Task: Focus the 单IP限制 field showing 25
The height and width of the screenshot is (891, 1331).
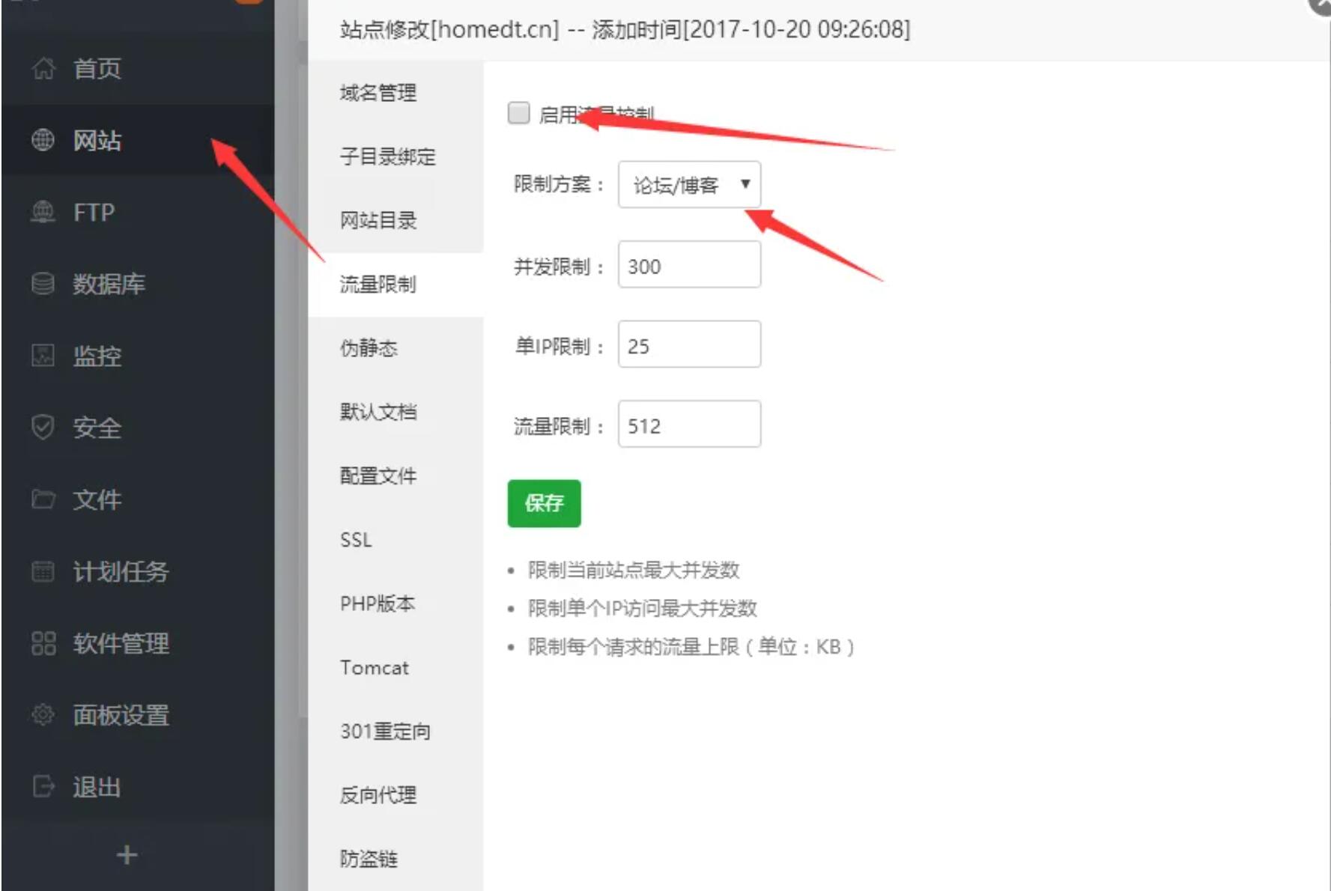Action: 689,344
